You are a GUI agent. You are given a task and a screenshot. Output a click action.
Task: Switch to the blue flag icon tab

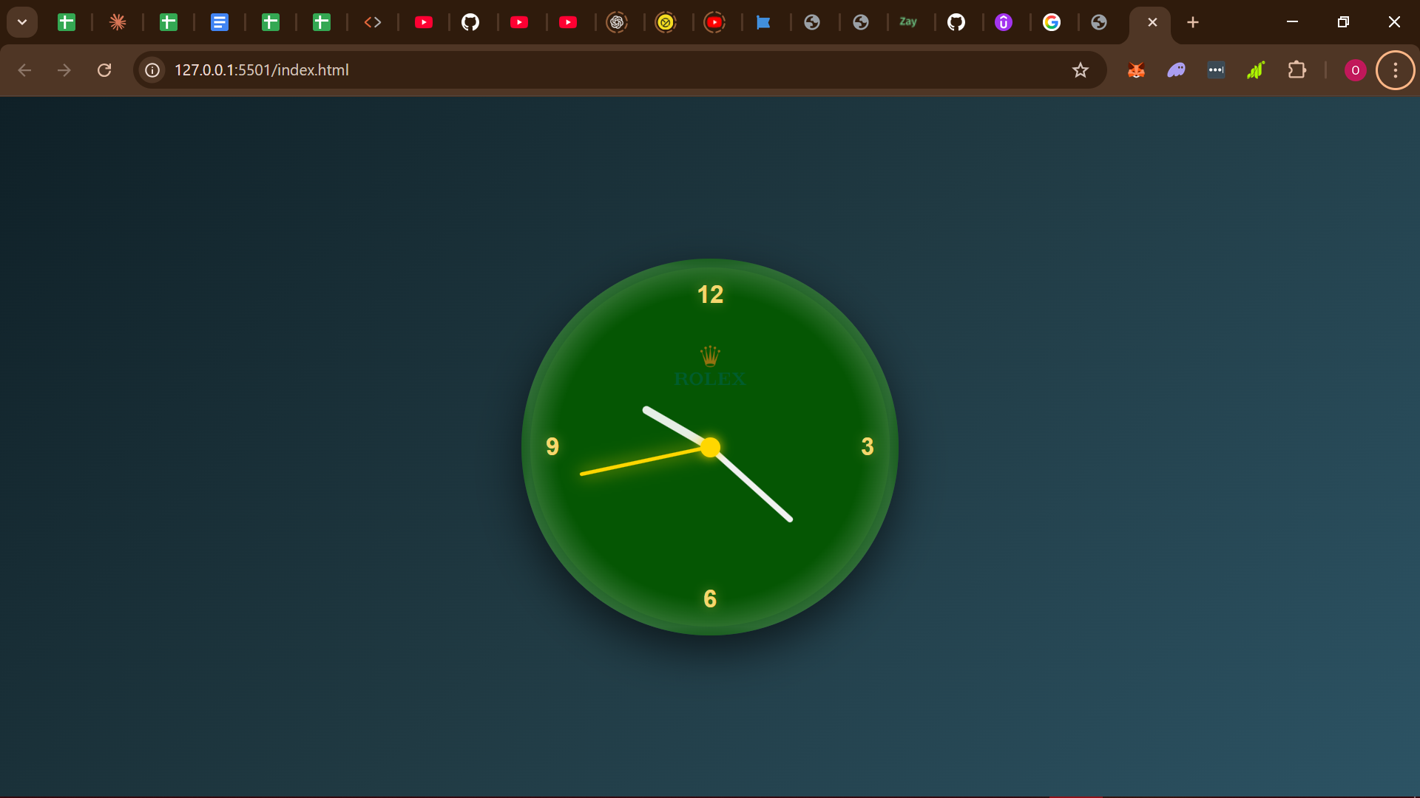[763, 22]
